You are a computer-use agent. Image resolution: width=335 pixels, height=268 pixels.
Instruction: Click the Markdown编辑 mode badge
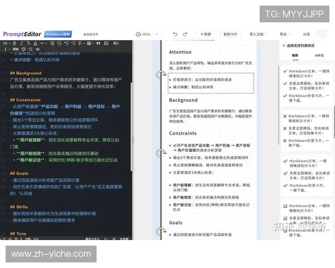tap(58, 34)
